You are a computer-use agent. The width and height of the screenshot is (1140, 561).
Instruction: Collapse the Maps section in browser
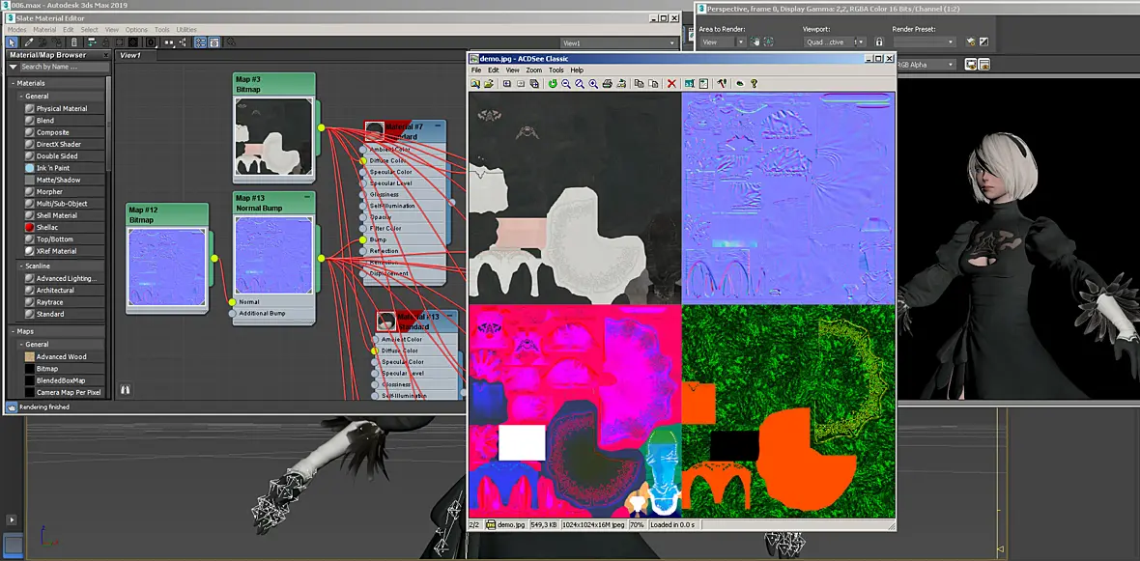[14, 331]
